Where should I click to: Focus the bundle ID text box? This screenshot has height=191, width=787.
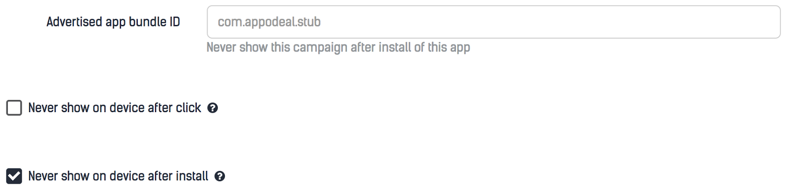point(493,22)
